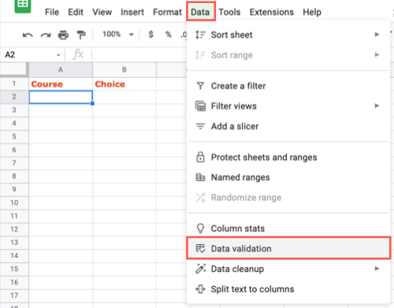Expand the Filter views submenu arrow
394x308 pixels.
[377, 106]
